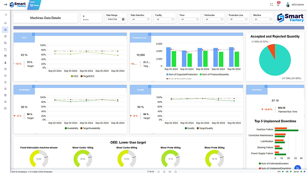Expand the Workcenter dropdown

[214, 19]
